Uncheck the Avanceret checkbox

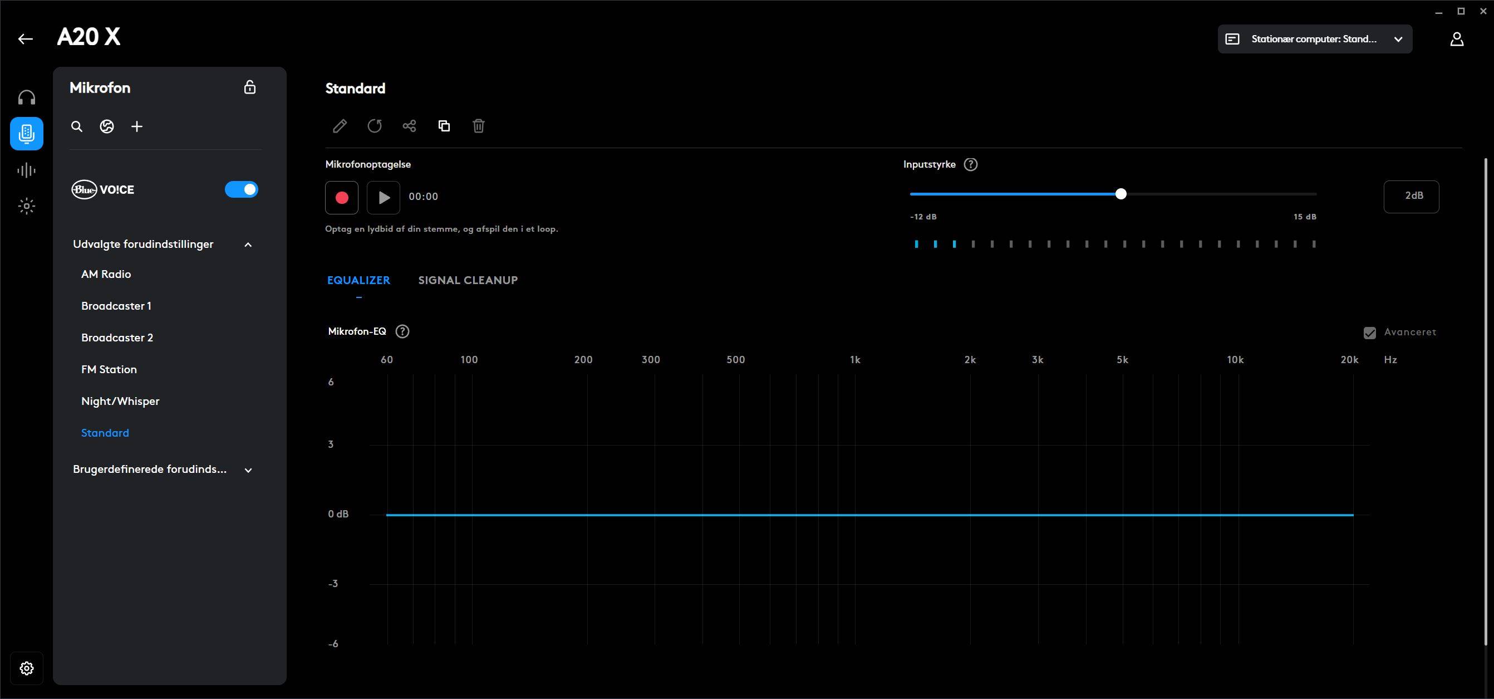click(x=1369, y=333)
